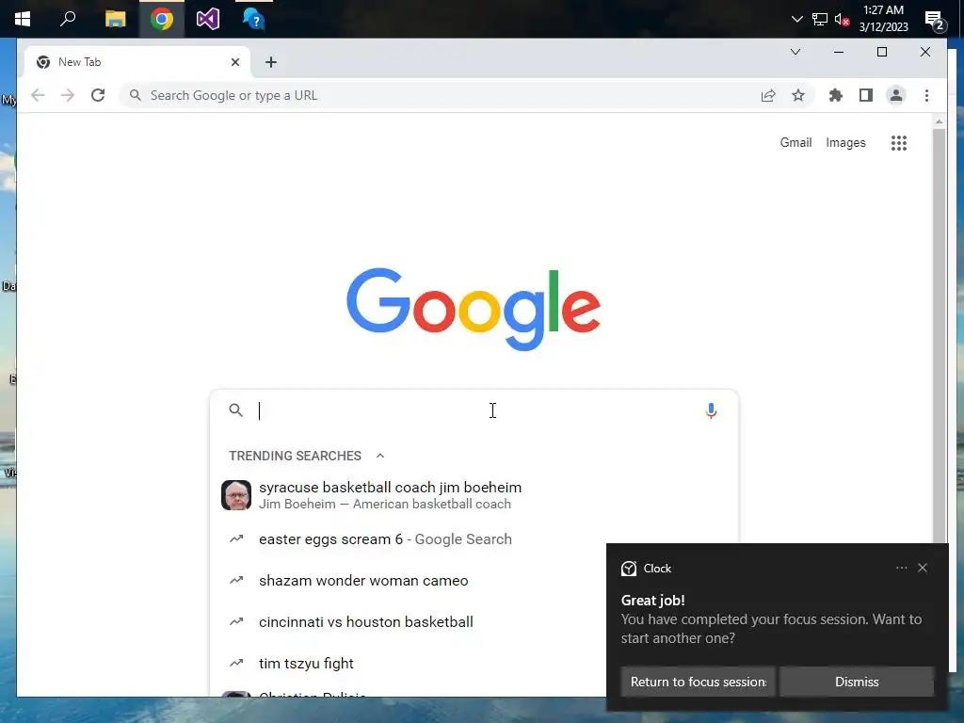
Task: Share this page icon
Action: pyautogui.click(x=768, y=95)
